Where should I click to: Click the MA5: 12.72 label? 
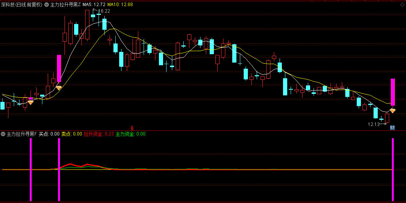point(94,5)
